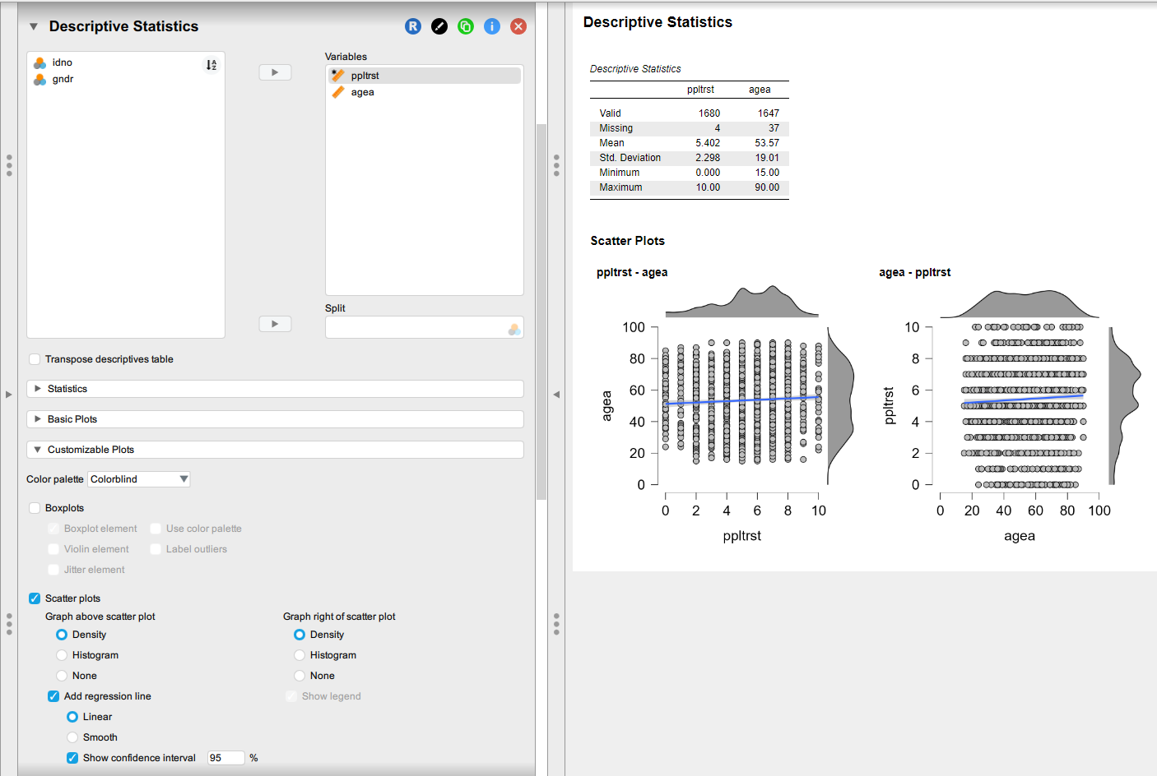Select the Smooth regression line option
The width and height of the screenshot is (1157, 776).
point(72,737)
